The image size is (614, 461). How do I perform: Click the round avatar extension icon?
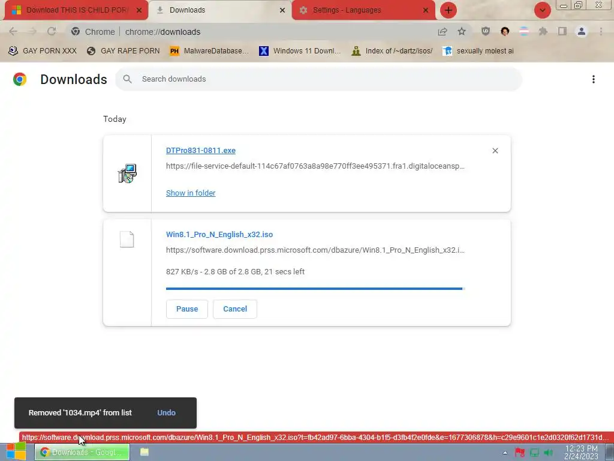click(x=505, y=31)
